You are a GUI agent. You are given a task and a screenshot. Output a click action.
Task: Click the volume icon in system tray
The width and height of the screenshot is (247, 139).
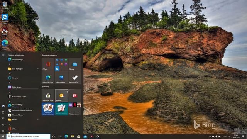click(x=225, y=136)
